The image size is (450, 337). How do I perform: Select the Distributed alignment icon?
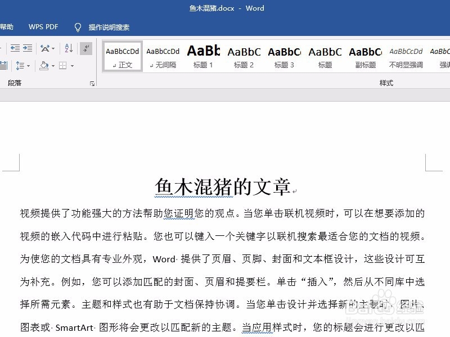pyautogui.click(x=4, y=65)
